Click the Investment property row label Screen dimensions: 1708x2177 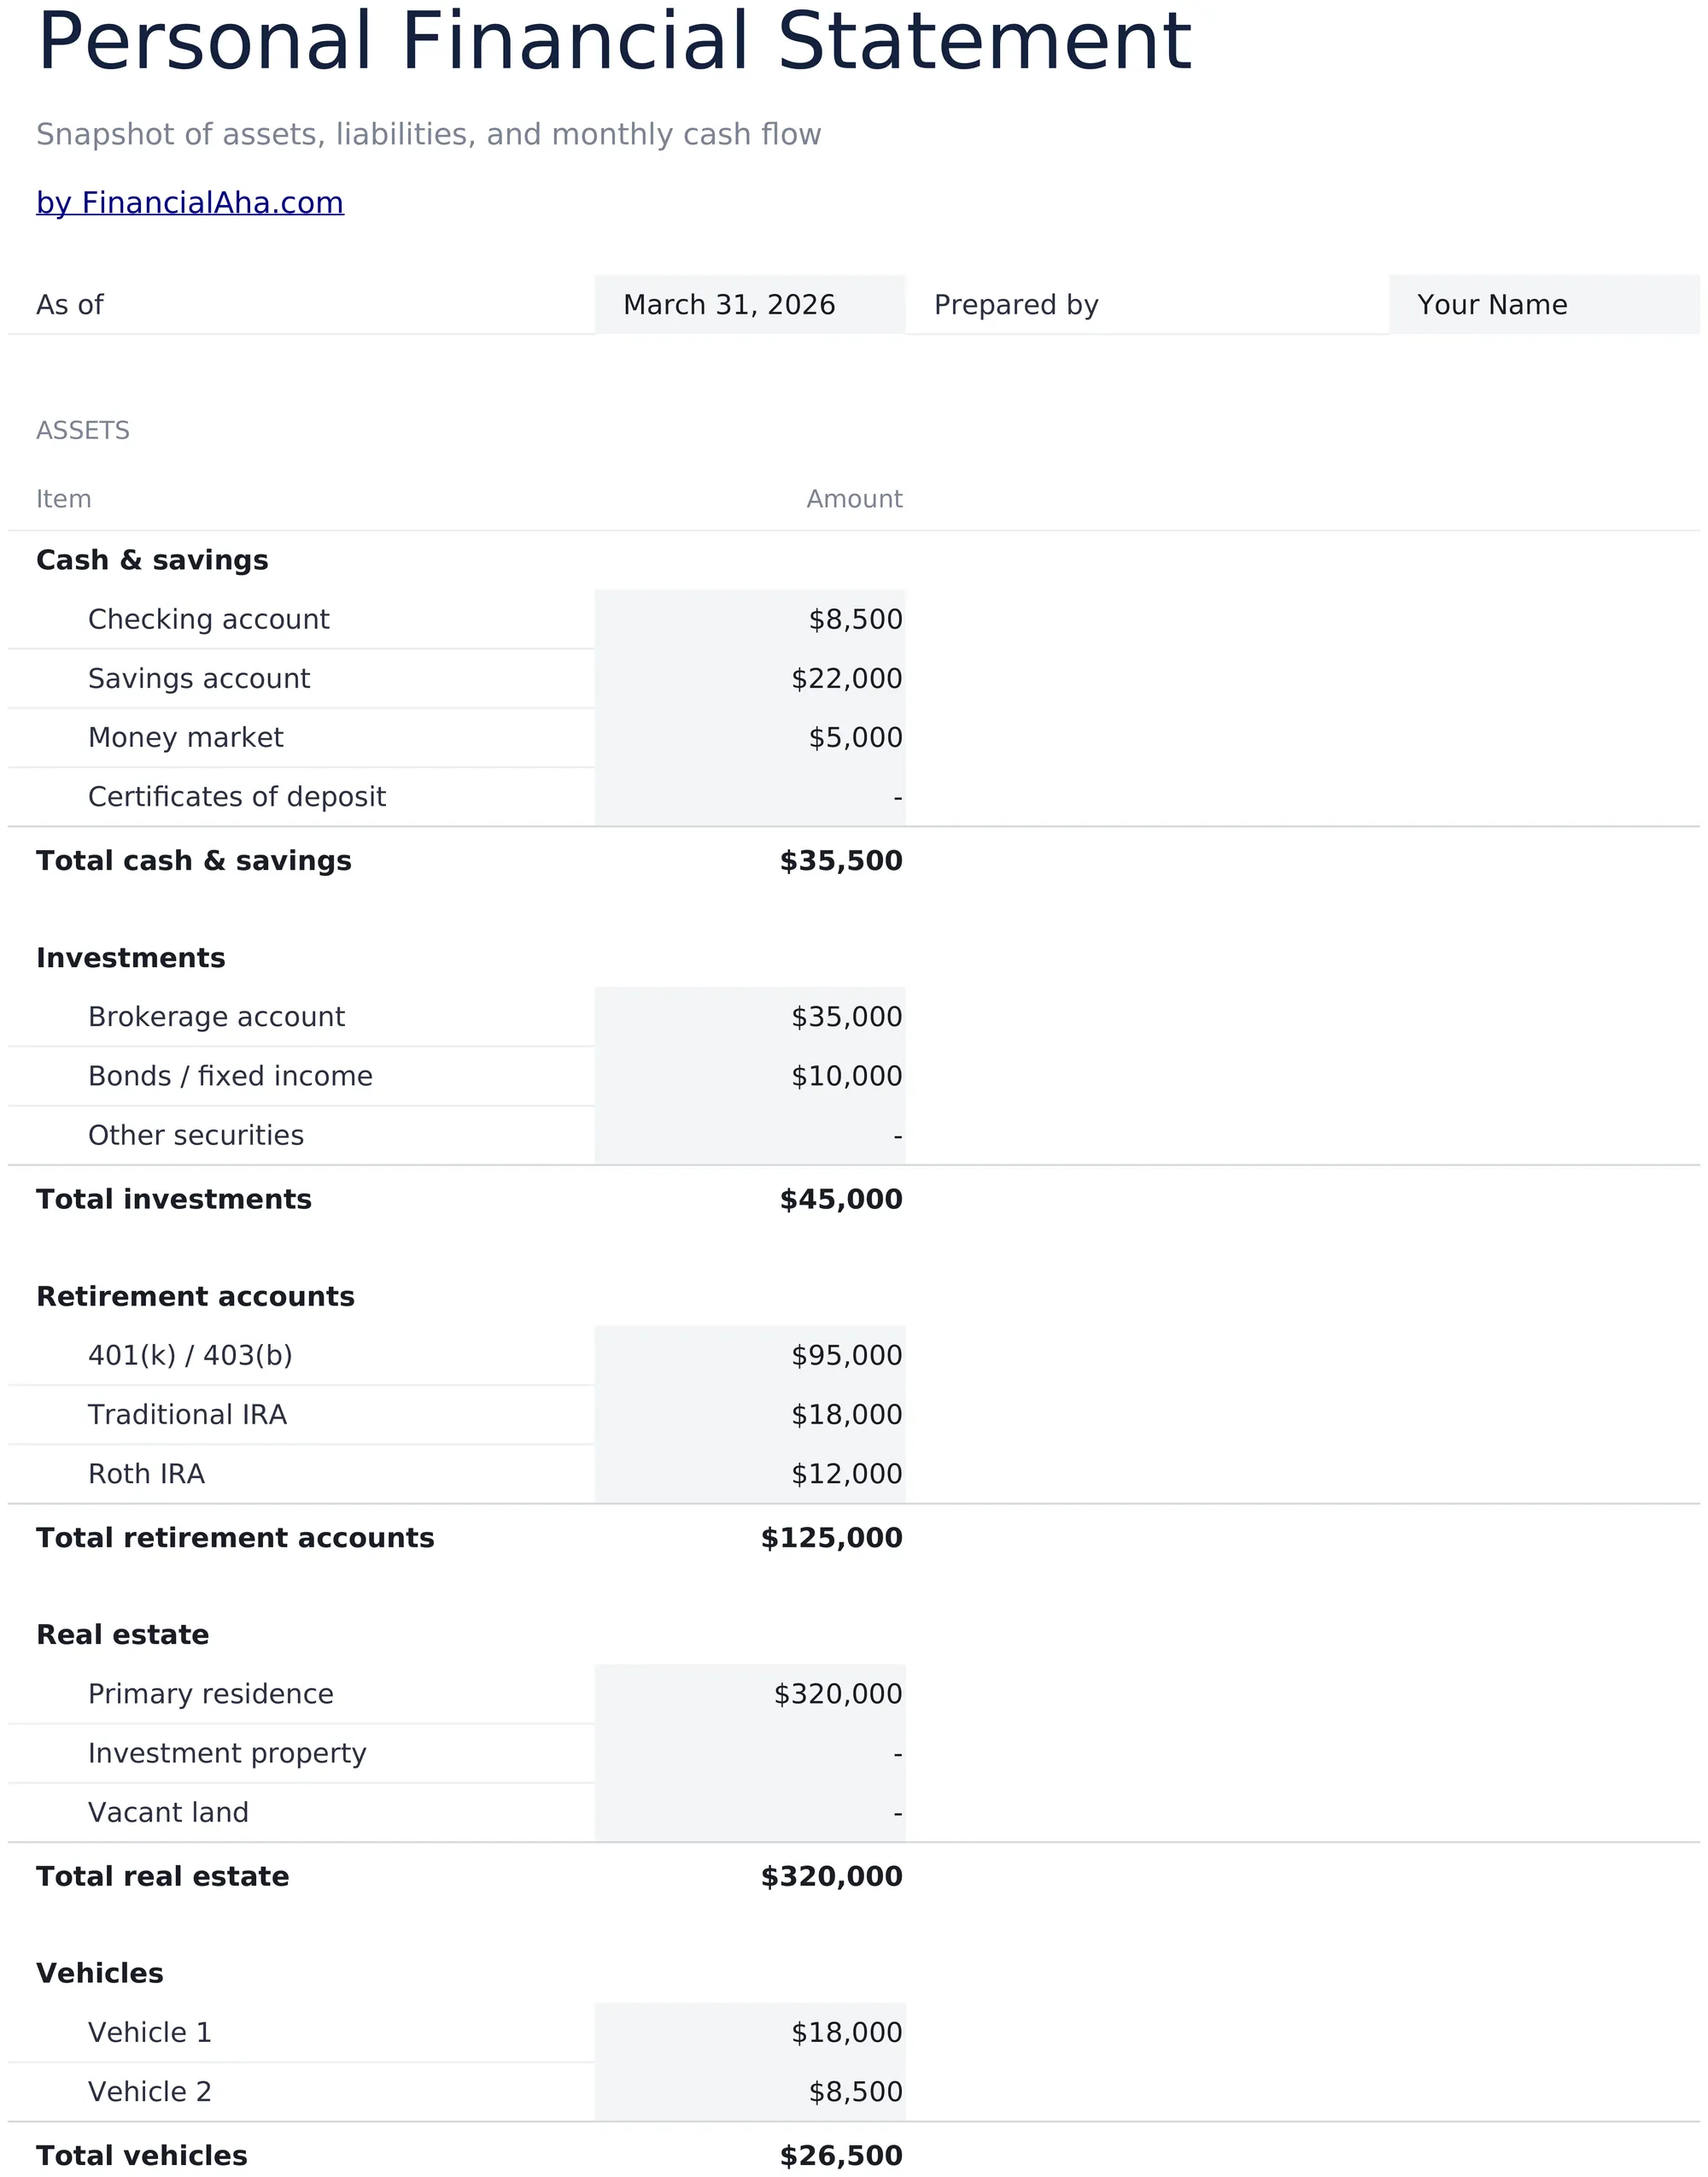227,1754
